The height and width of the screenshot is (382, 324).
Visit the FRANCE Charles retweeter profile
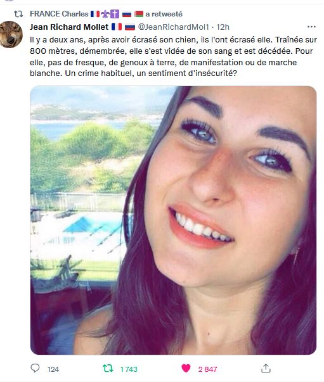pos(59,14)
